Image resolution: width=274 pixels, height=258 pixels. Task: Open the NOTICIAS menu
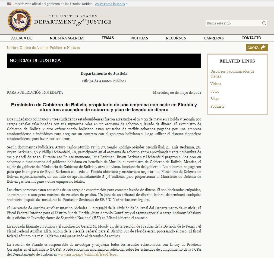click(x=140, y=38)
